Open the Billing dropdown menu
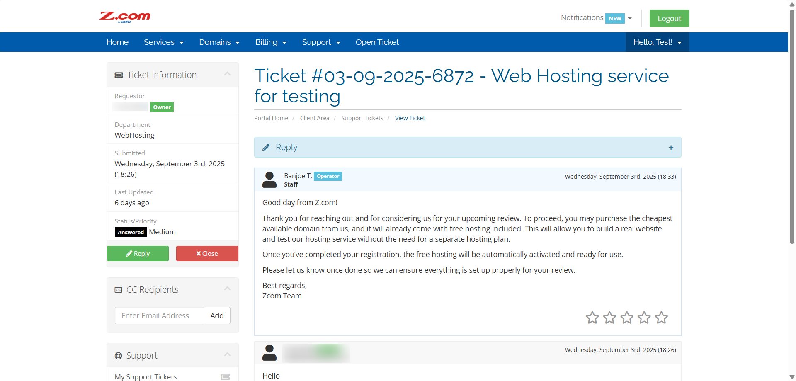796x381 pixels. pos(271,42)
